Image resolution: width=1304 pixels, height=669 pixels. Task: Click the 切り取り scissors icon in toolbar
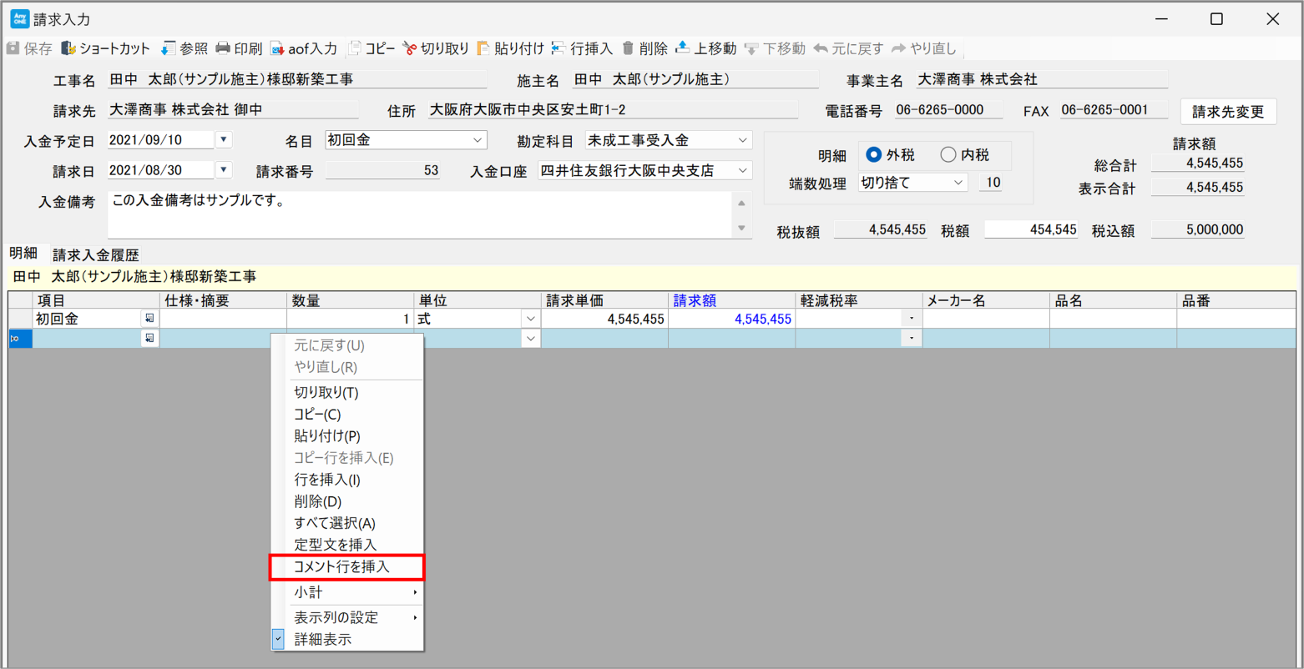(409, 48)
